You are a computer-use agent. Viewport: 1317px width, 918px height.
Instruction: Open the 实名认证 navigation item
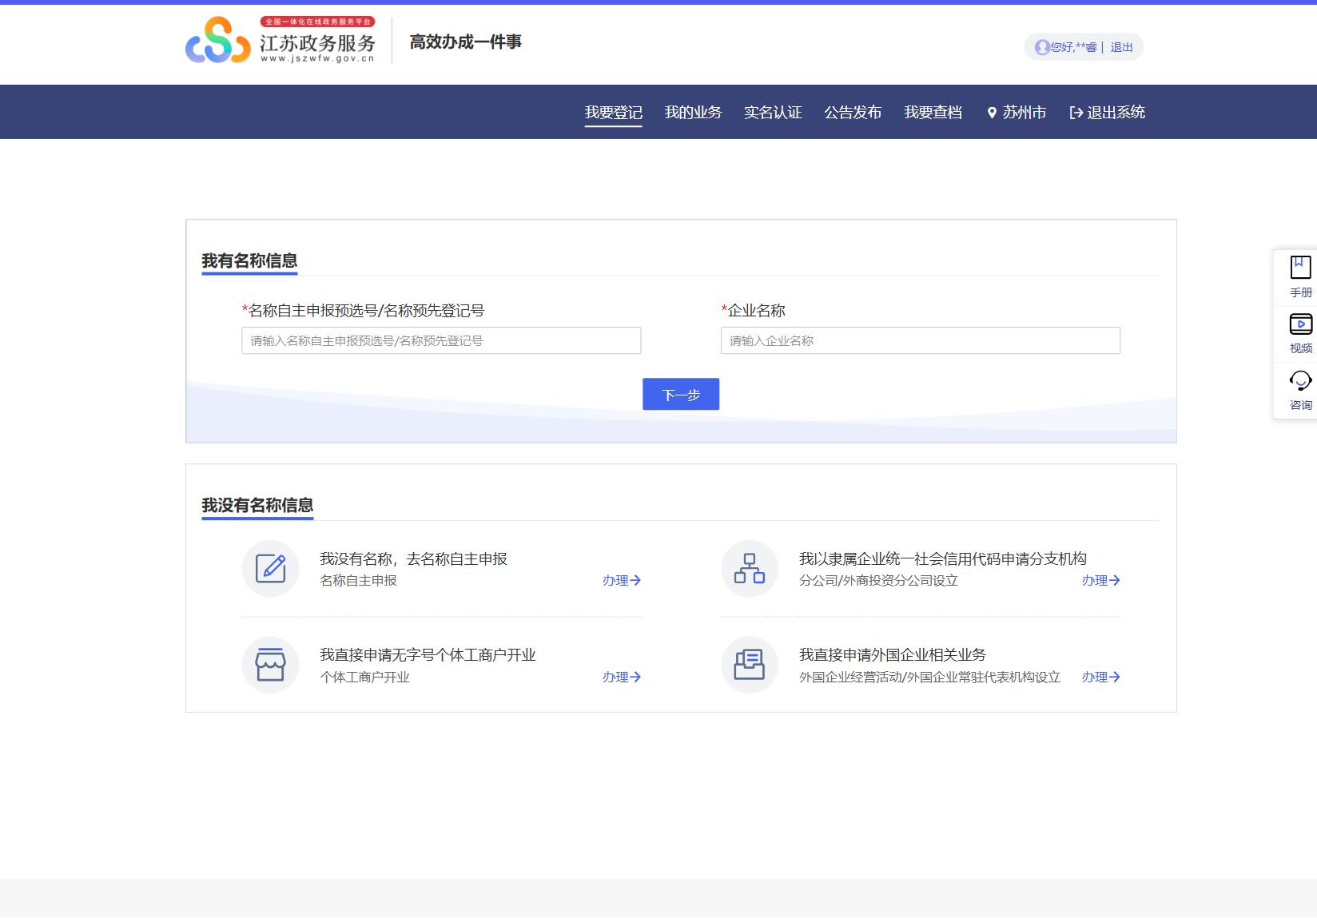773,113
